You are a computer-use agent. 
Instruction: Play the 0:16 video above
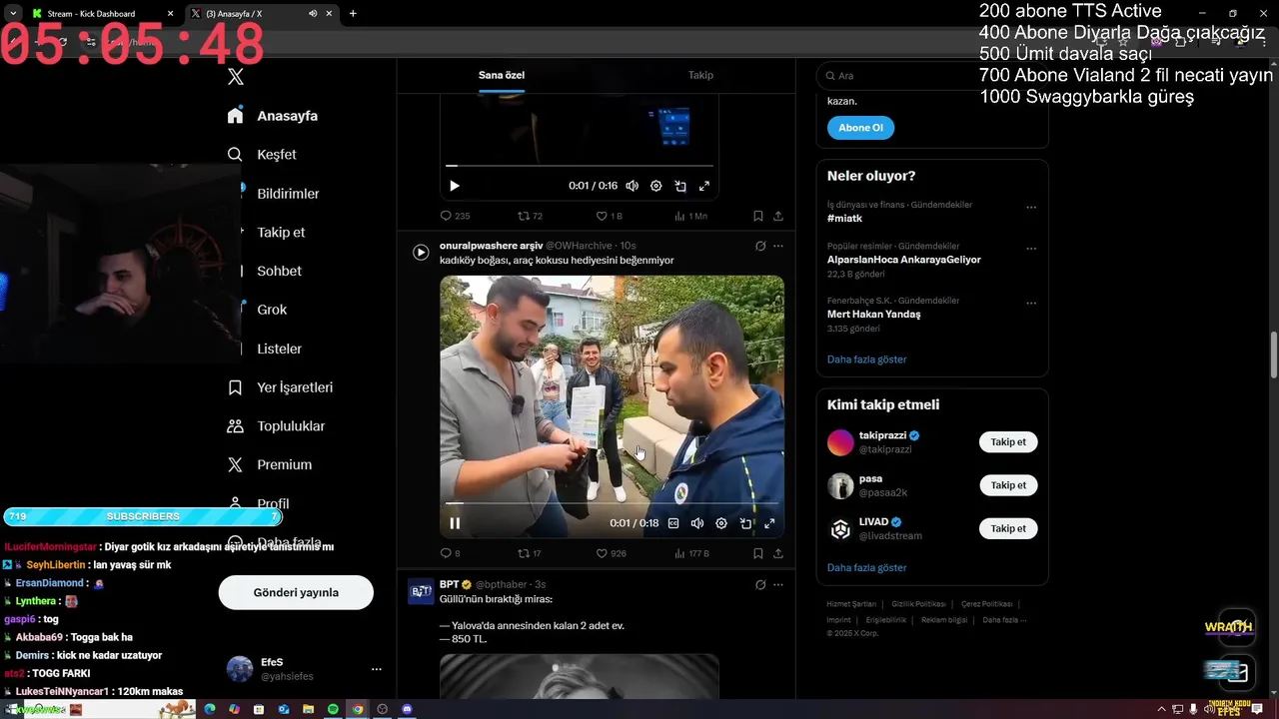455,186
